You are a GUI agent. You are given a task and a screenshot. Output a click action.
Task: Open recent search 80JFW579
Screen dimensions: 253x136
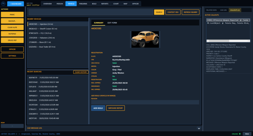pos(58,78)
